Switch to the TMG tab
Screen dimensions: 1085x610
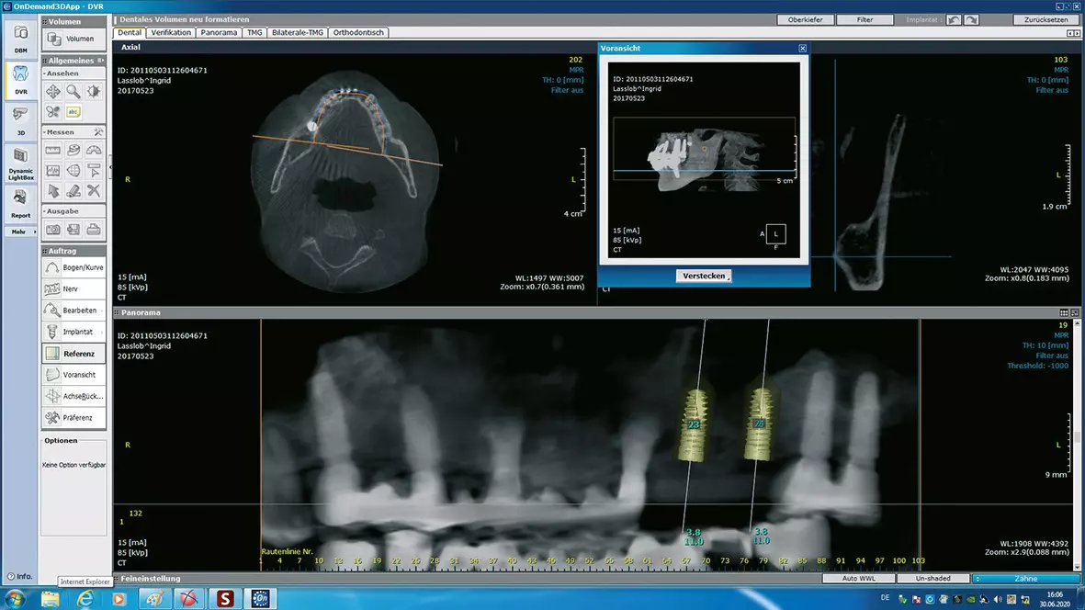coord(254,32)
